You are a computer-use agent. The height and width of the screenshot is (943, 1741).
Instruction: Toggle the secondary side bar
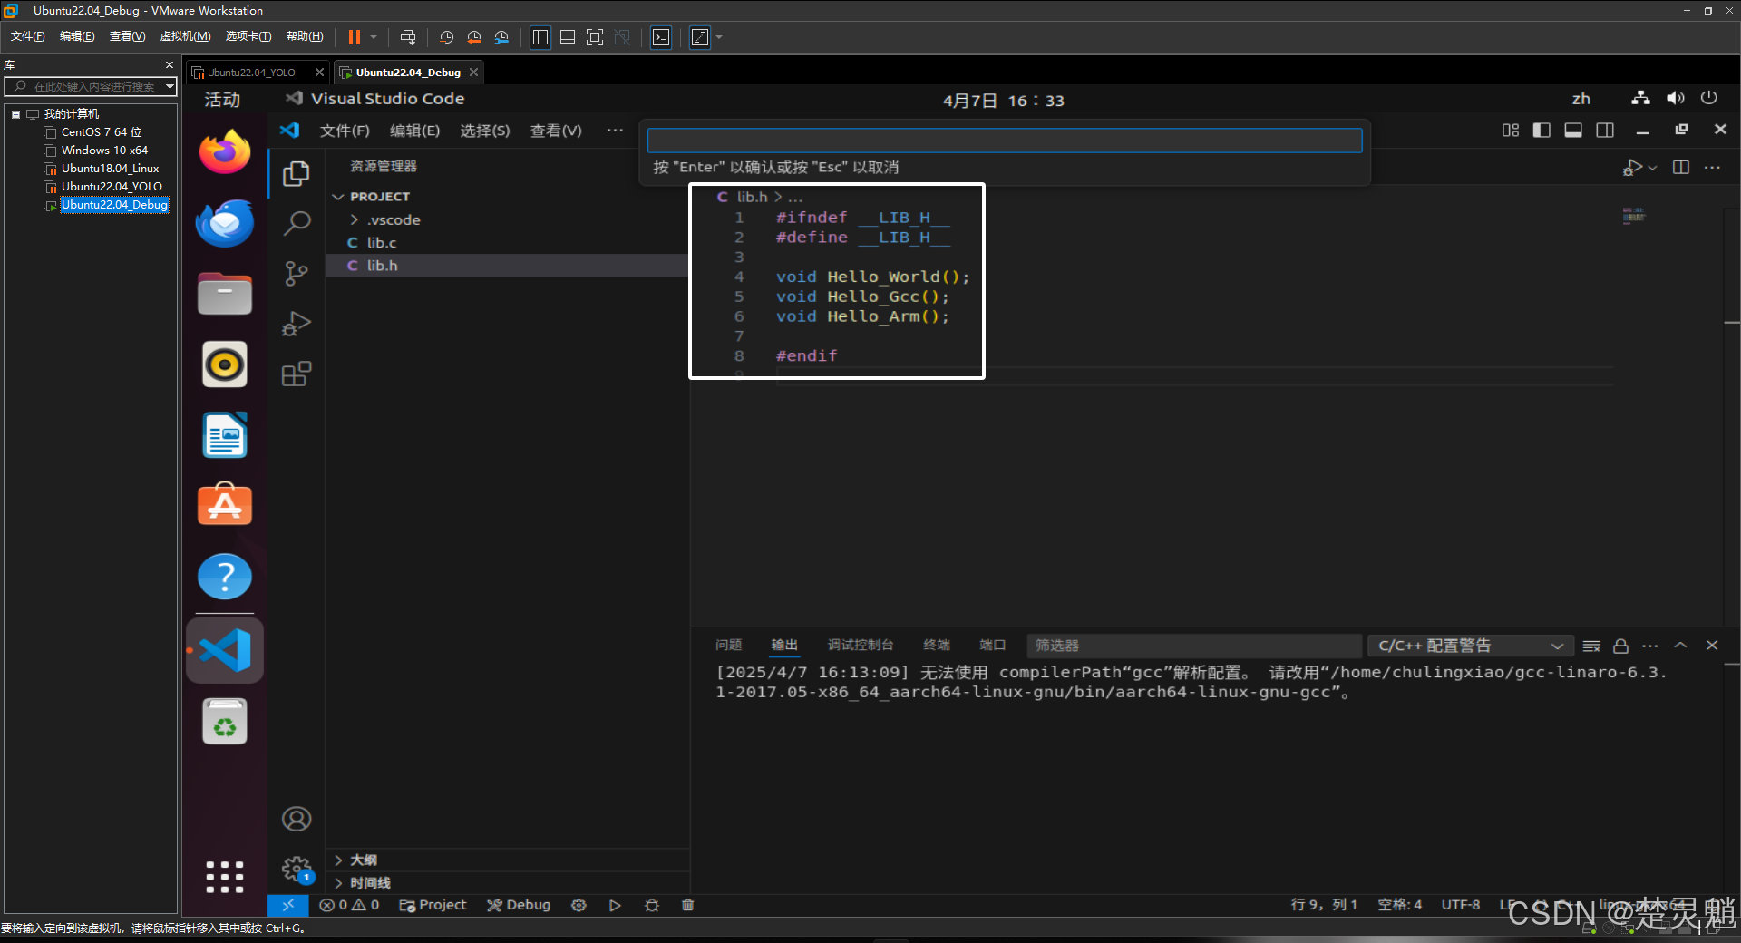click(1605, 131)
